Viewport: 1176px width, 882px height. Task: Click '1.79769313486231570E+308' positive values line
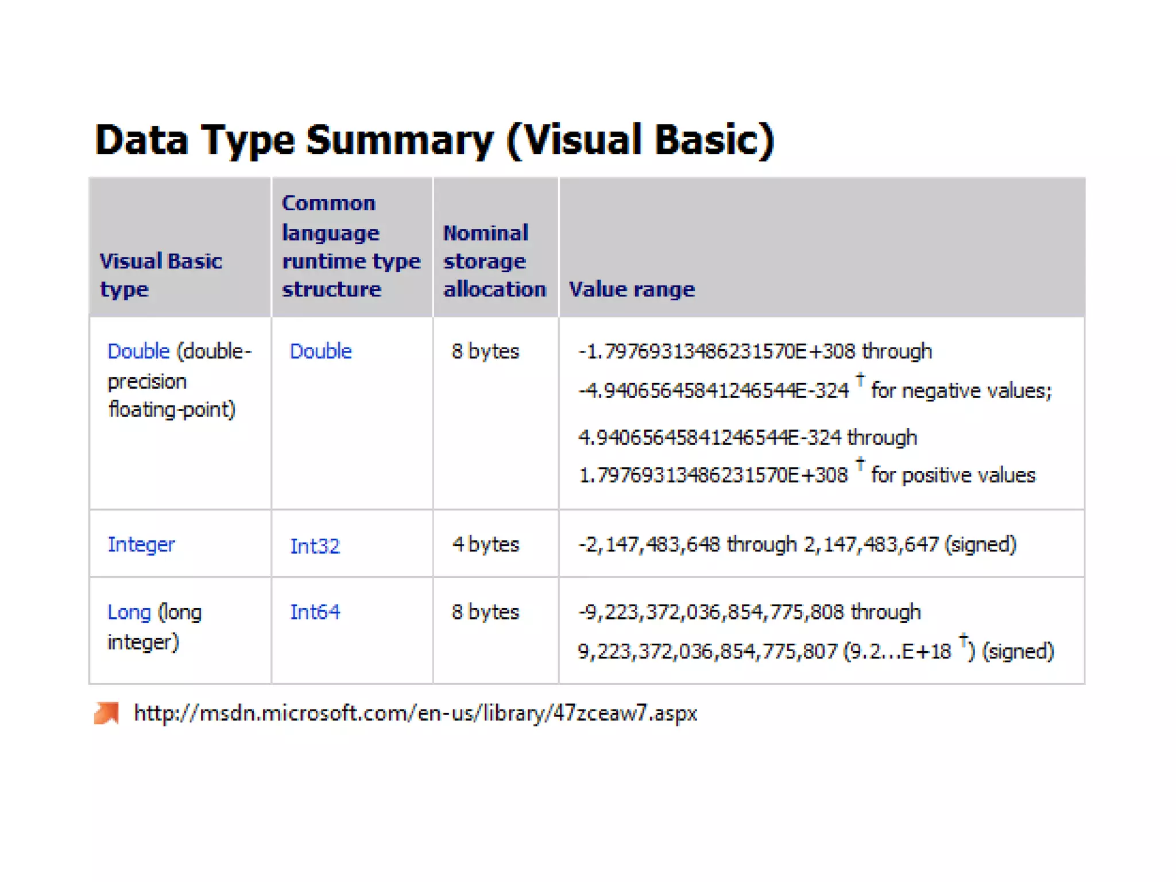pyautogui.click(x=807, y=473)
